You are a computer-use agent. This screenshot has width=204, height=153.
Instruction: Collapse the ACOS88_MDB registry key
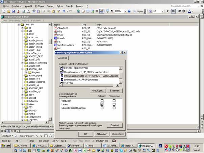coord(22,69)
